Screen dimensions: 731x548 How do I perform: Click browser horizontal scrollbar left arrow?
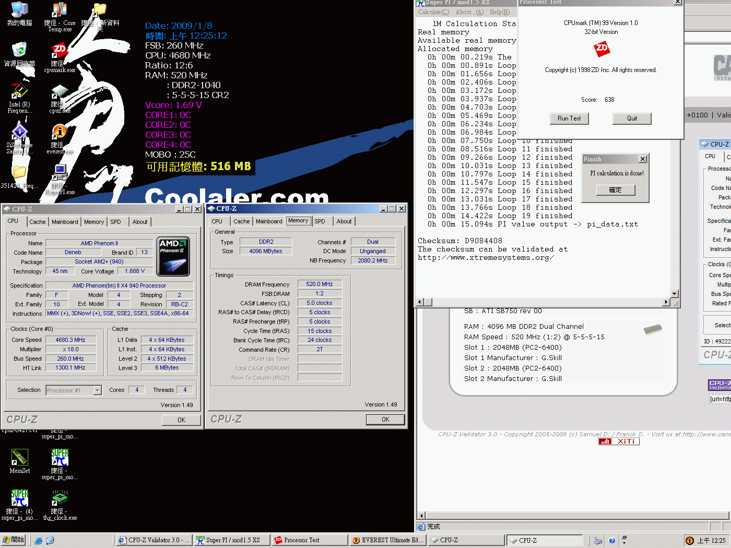click(421, 516)
